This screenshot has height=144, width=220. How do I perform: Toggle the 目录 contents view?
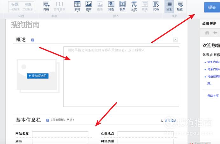pos(169,6)
